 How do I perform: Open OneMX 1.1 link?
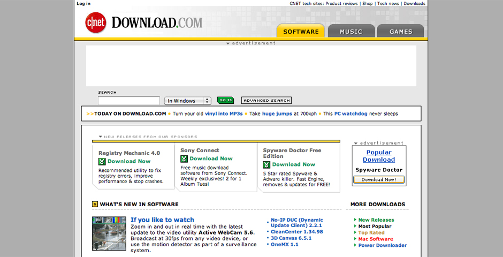point(284,245)
